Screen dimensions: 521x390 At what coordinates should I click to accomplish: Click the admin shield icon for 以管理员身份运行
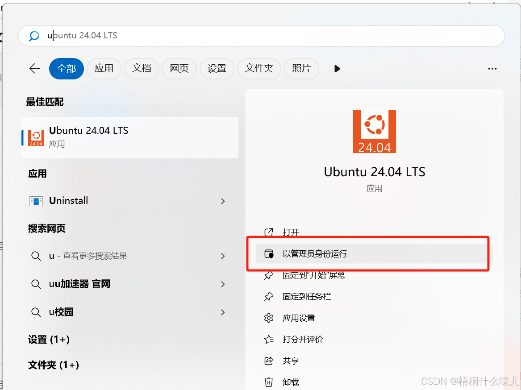click(x=269, y=254)
